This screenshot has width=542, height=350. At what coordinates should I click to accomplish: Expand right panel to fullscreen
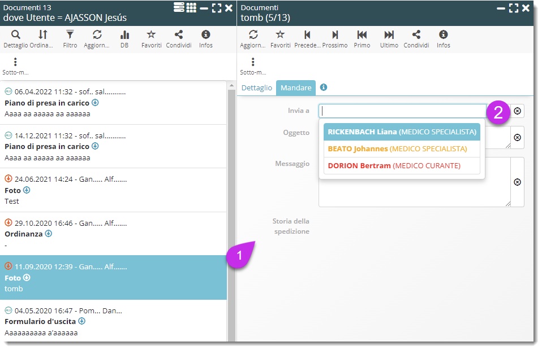pos(514,8)
